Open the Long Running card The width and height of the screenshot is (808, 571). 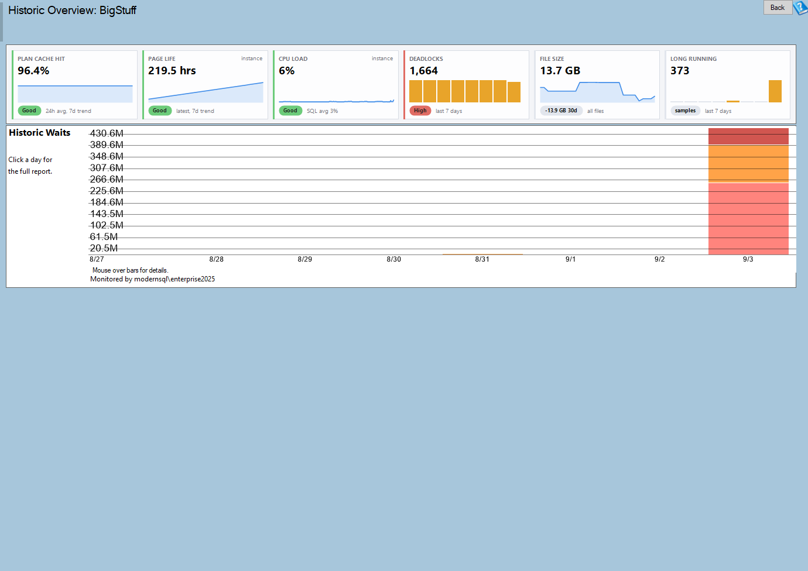click(727, 85)
